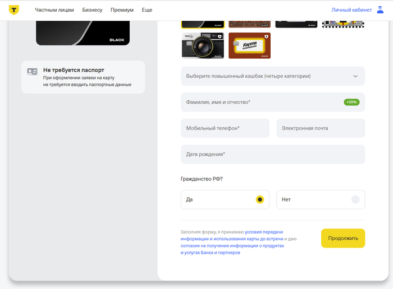Focus the Мобильный телефон input field
The image size is (393, 289).
coord(225,128)
